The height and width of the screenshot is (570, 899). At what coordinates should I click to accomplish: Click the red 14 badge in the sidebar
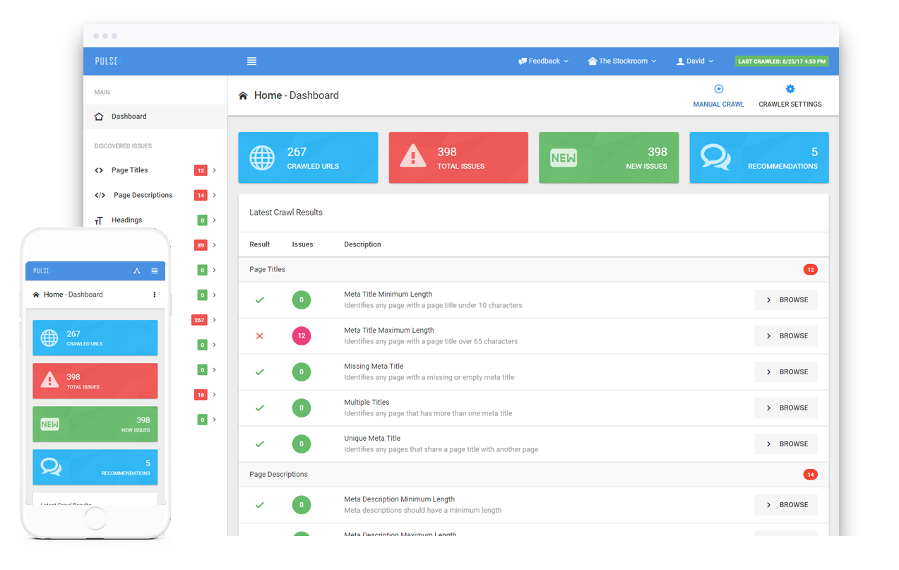201,195
